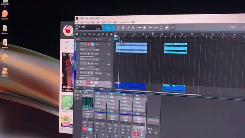245x138 pixels.
Task: Mute the main output channel in mixer
Action: (x=150, y=133)
